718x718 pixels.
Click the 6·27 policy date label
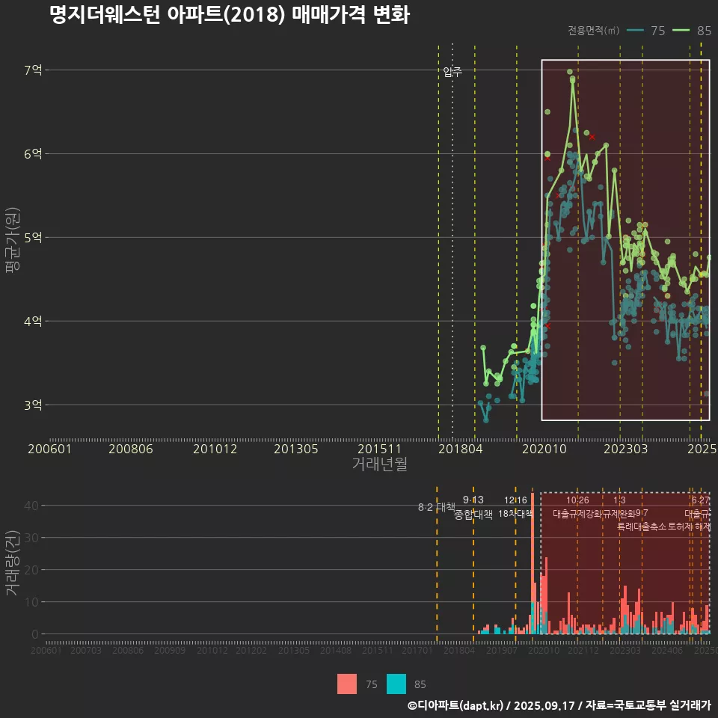pyautogui.click(x=700, y=500)
